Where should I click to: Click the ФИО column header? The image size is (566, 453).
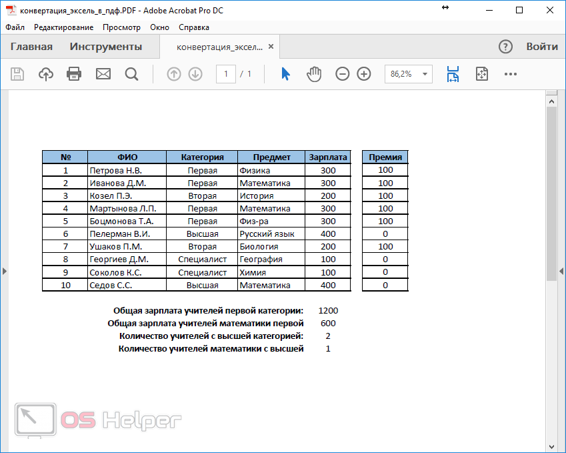pos(127,157)
